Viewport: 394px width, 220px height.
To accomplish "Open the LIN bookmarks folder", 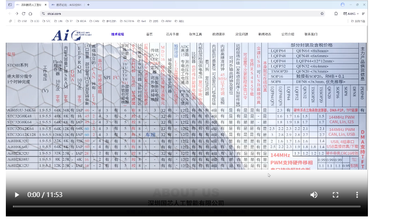I will (58, 21).
